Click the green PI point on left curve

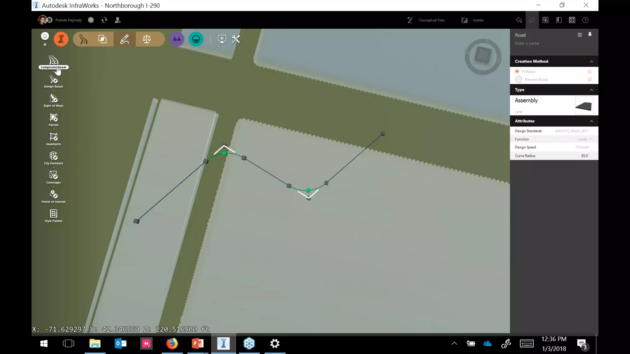pyautogui.click(x=224, y=153)
